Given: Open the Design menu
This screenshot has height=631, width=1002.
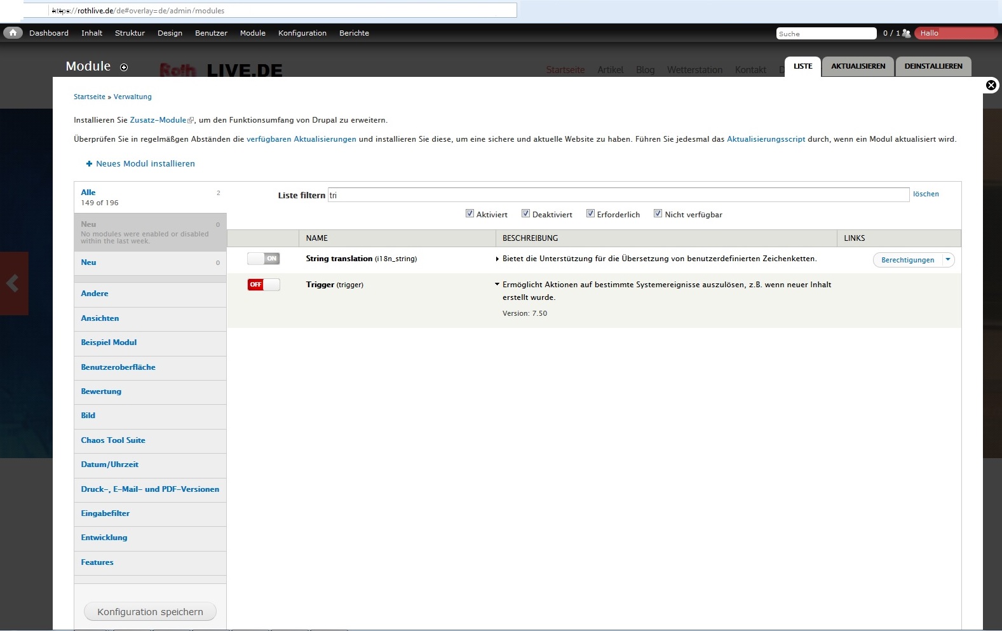Looking at the screenshot, I should [170, 33].
